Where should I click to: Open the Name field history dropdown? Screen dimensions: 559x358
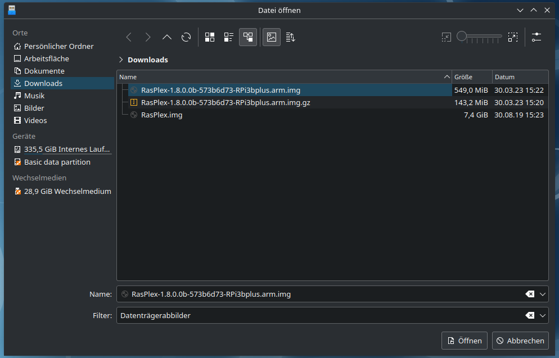pos(543,294)
